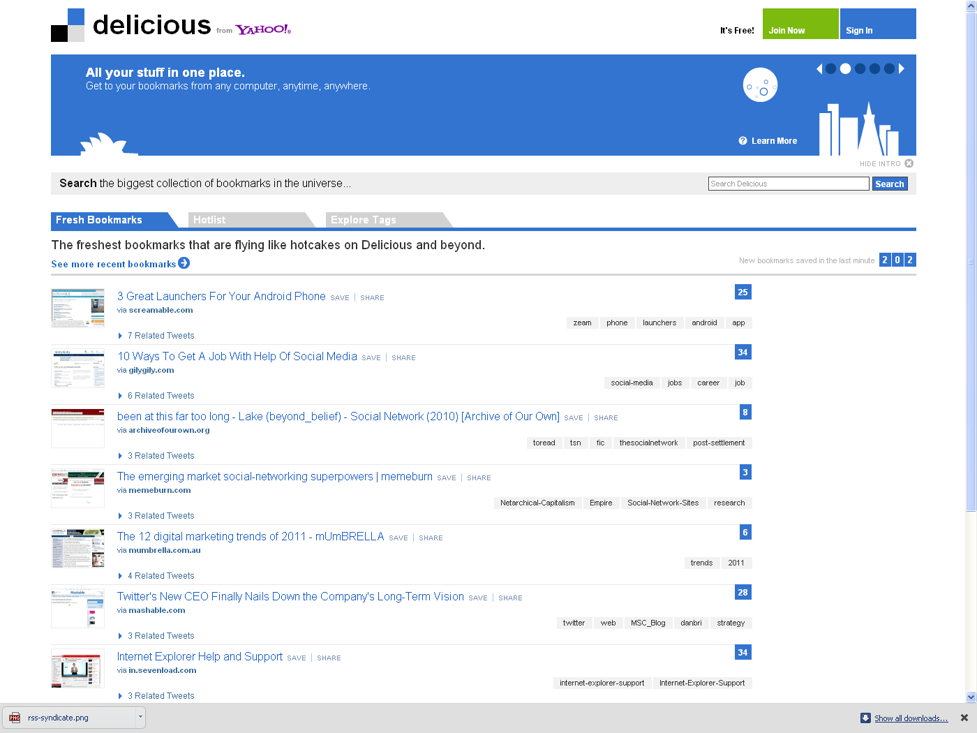The image size is (977, 733).
Task: Open dropdown arrow for rss-syndicate.png download
Action: (x=140, y=717)
